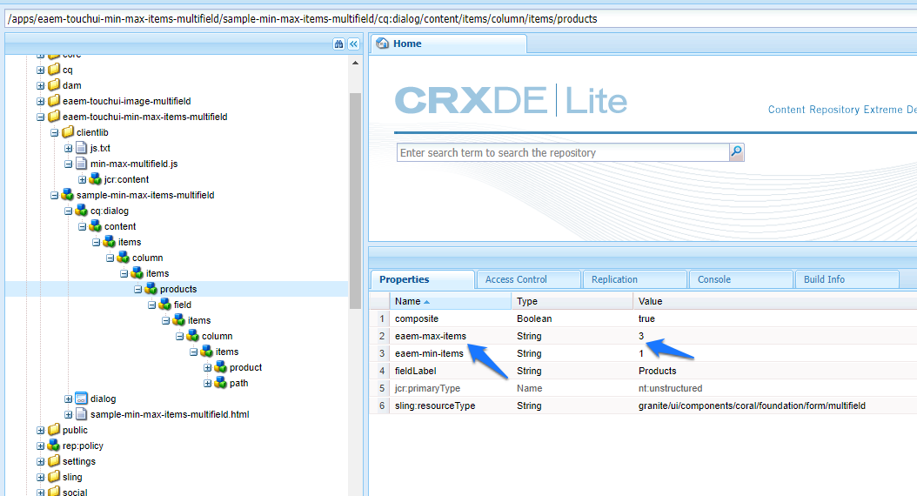
Task: Collapse the left tree panel arrow icon
Action: (x=354, y=44)
